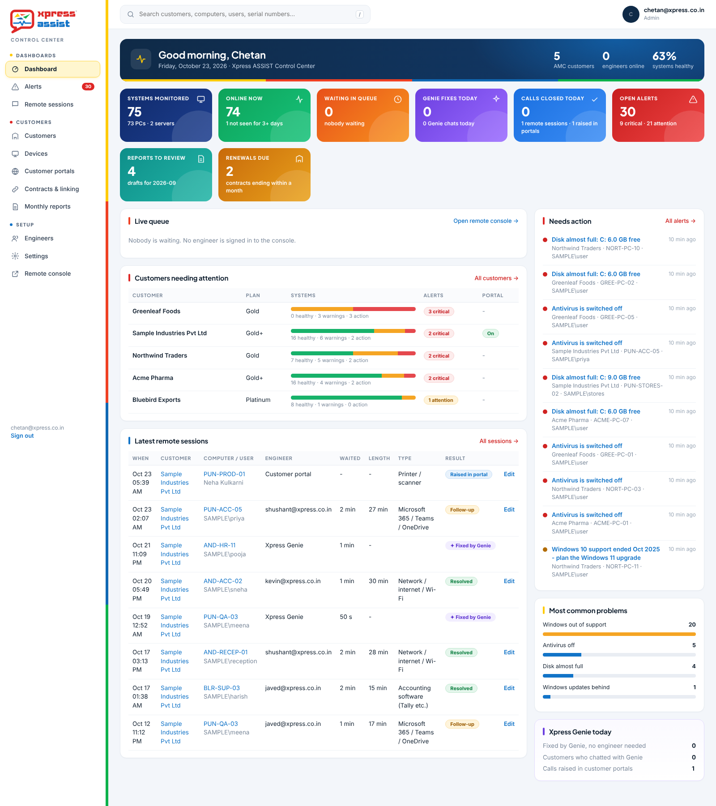Click the search magnifier icon
This screenshot has height=806, width=716.
pos(131,14)
